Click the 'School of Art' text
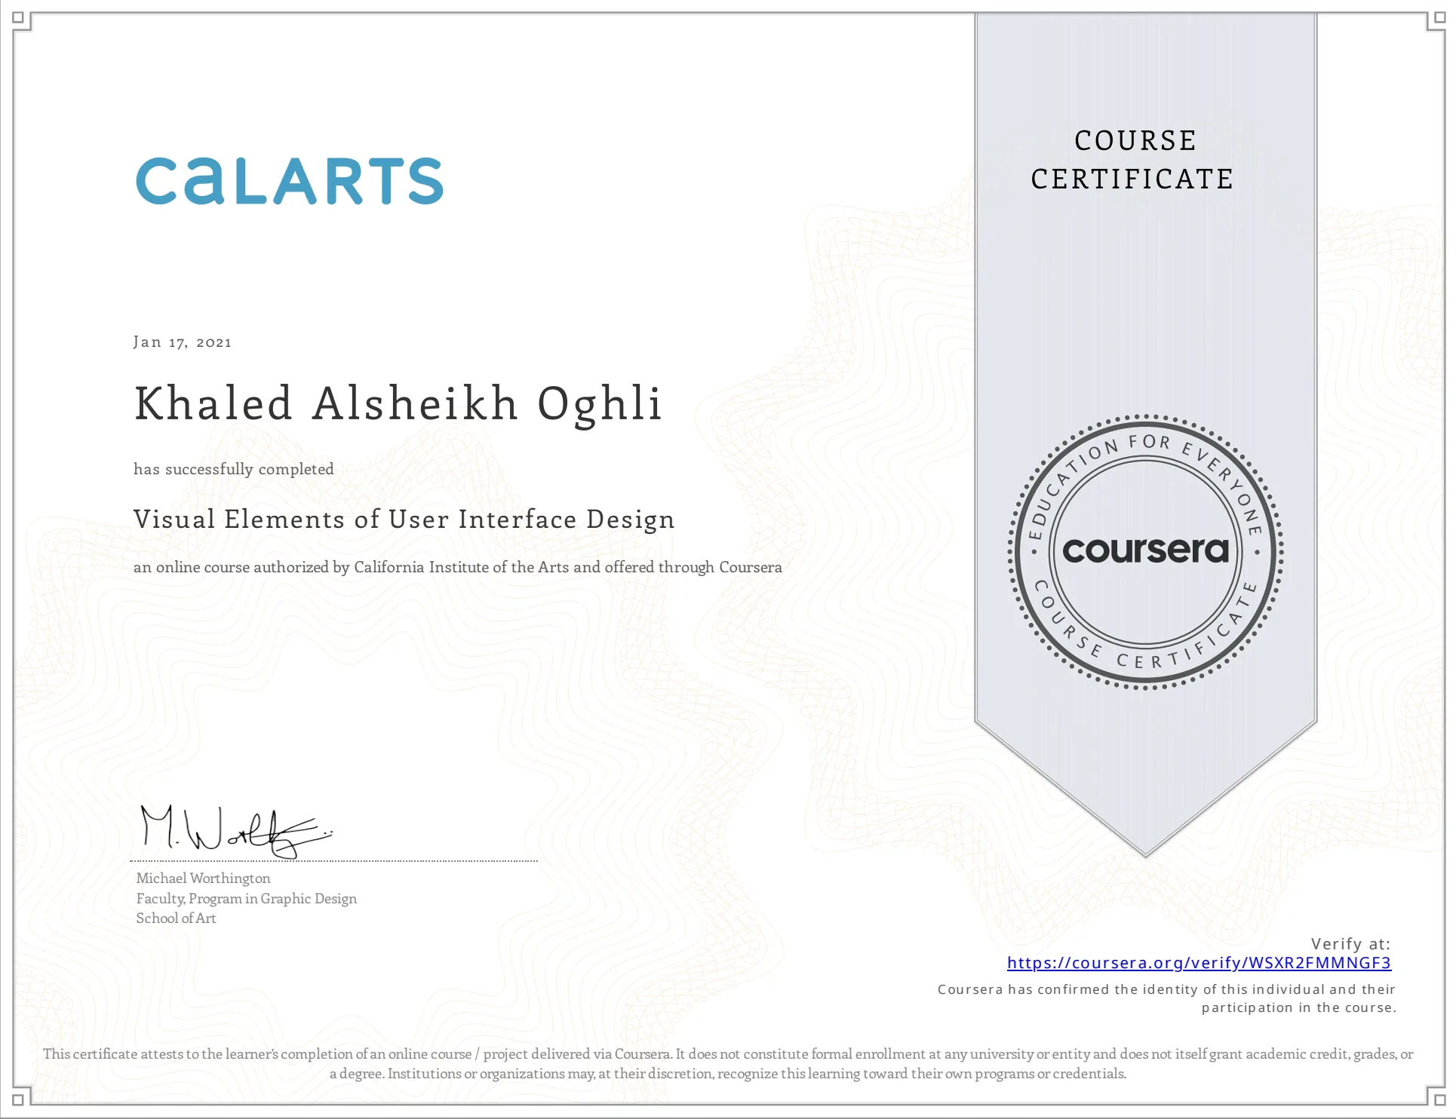The height and width of the screenshot is (1119, 1456). click(176, 918)
